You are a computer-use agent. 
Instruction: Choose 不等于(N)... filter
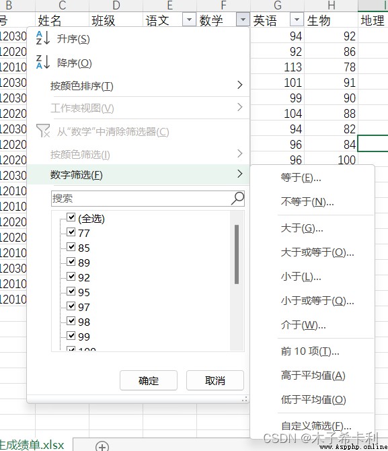pyautogui.click(x=307, y=202)
